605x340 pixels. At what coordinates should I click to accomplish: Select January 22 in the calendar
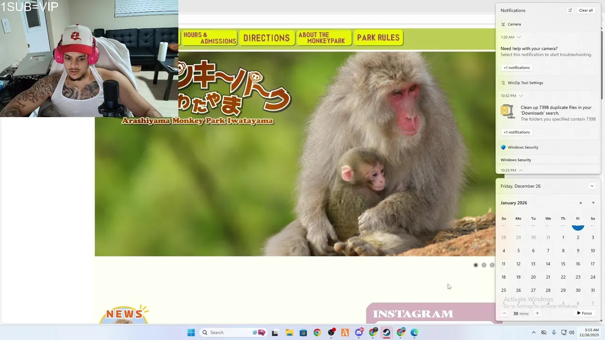coord(563,277)
